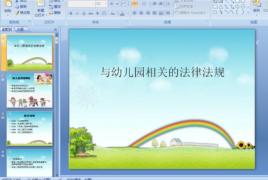Viewport: 268px width, 180px height.
Task: Click 转换为 SmartArt button
Action: pyautogui.click(x=191, y=13)
